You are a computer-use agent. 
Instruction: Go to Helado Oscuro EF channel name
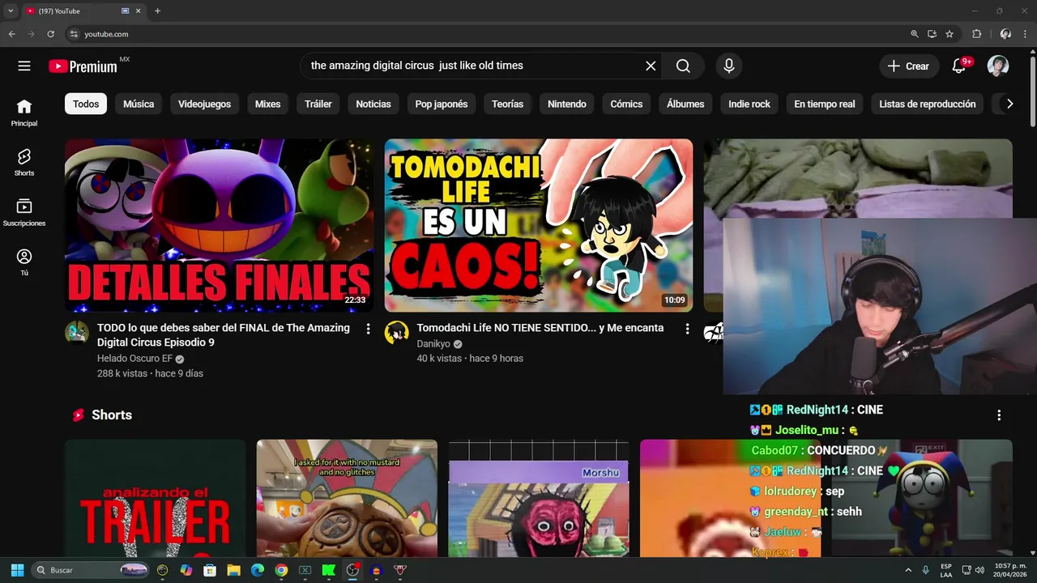[134, 359]
